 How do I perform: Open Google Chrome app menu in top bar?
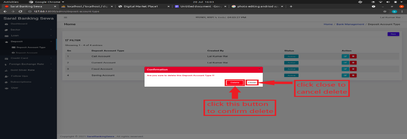point(47,2)
